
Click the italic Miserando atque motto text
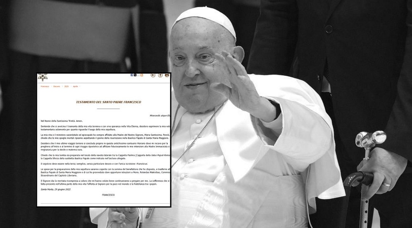click(160, 115)
